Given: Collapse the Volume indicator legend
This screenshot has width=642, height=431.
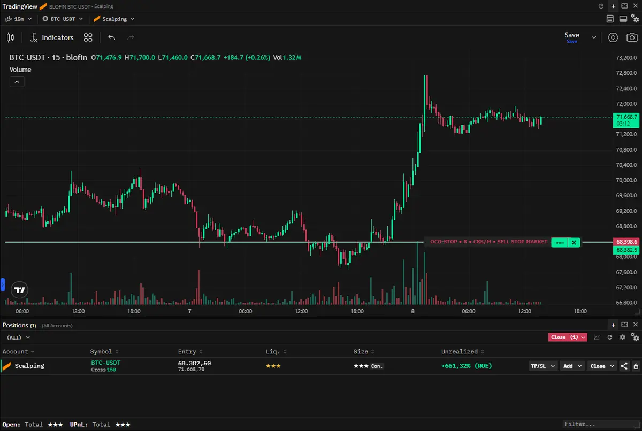Looking at the screenshot, I should coord(17,82).
